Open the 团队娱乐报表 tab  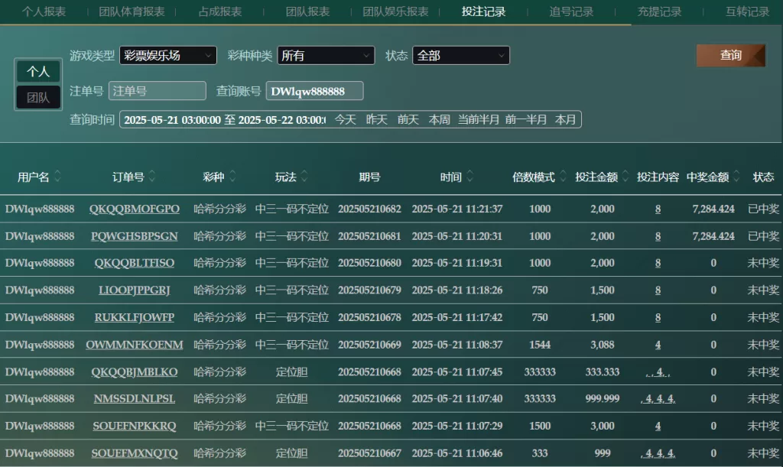(x=395, y=11)
